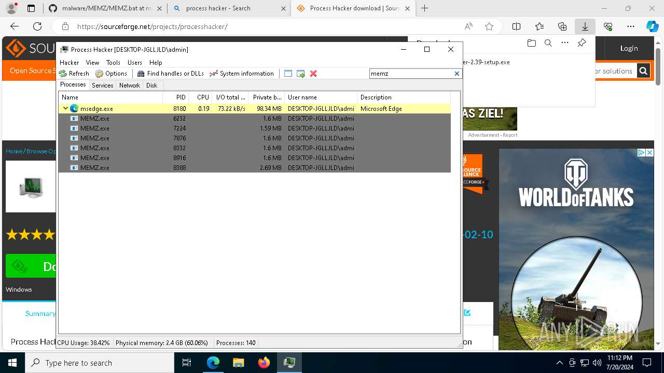The image size is (664, 373).
Task: Click the find window and thread icon
Action: coord(301,74)
